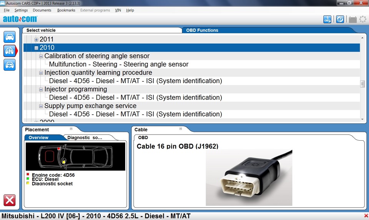Open the External programs menu

(95, 10)
